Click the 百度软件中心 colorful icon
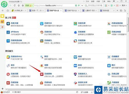 tap(8, 57)
